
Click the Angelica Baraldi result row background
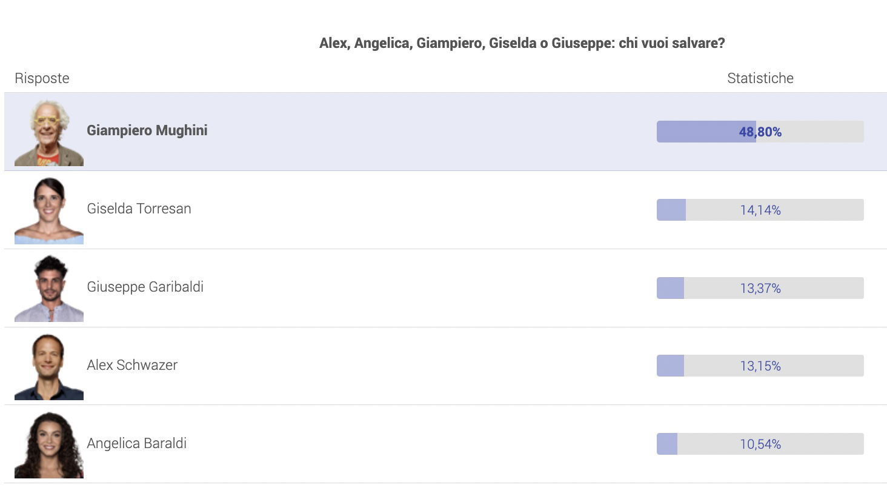pyautogui.click(x=445, y=444)
